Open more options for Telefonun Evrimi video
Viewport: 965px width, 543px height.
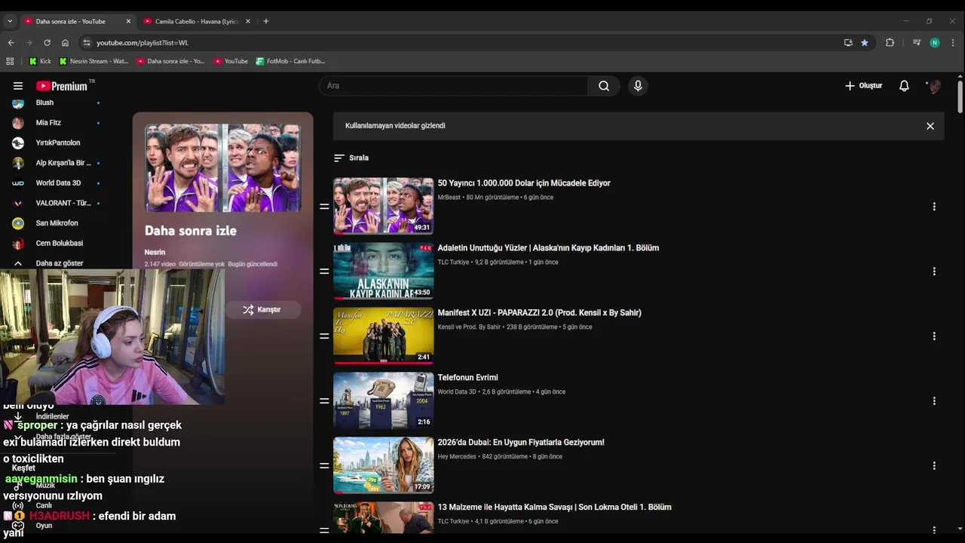pyautogui.click(x=934, y=401)
